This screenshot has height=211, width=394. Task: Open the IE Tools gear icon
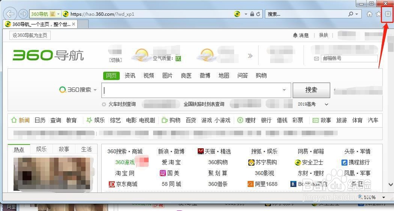click(x=388, y=14)
